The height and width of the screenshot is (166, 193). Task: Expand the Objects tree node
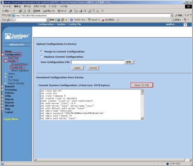tap(2, 100)
